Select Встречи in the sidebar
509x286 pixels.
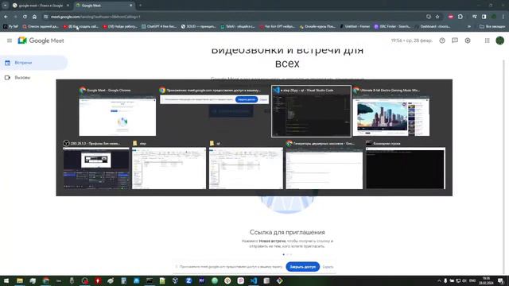pyautogui.click(x=33, y=63)
